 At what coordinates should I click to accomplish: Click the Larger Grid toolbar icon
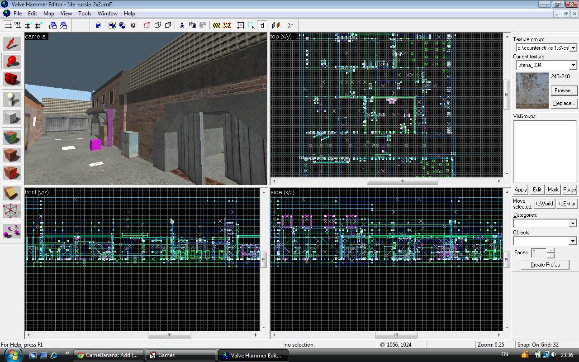click(38, 25)
